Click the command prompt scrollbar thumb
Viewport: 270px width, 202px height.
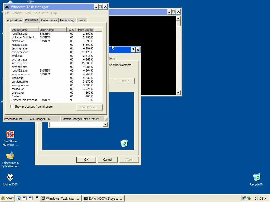(x=178, y=23)
